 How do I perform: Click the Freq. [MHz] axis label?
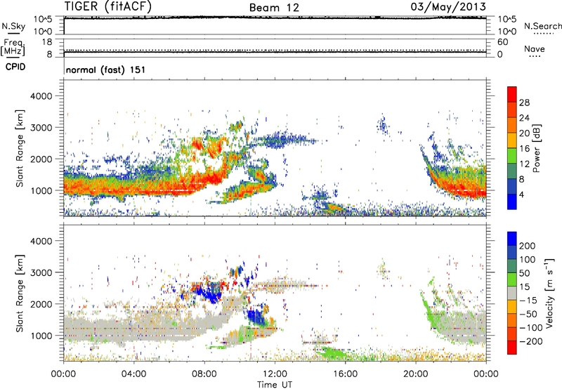coord(13,48)
